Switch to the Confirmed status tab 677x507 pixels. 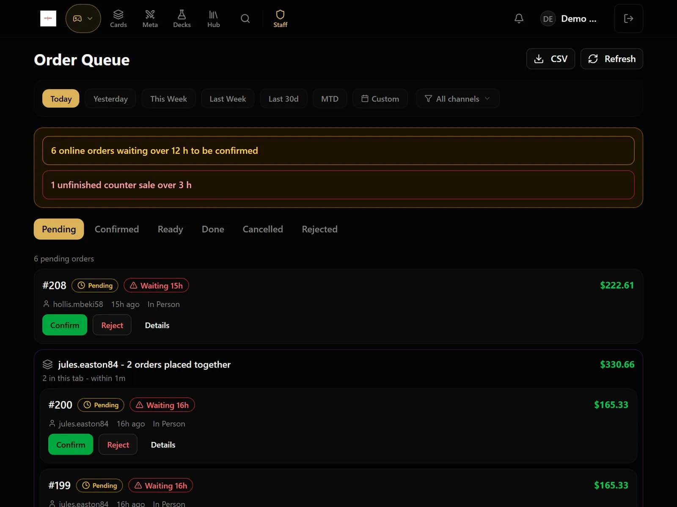click(x=117, y=229)
